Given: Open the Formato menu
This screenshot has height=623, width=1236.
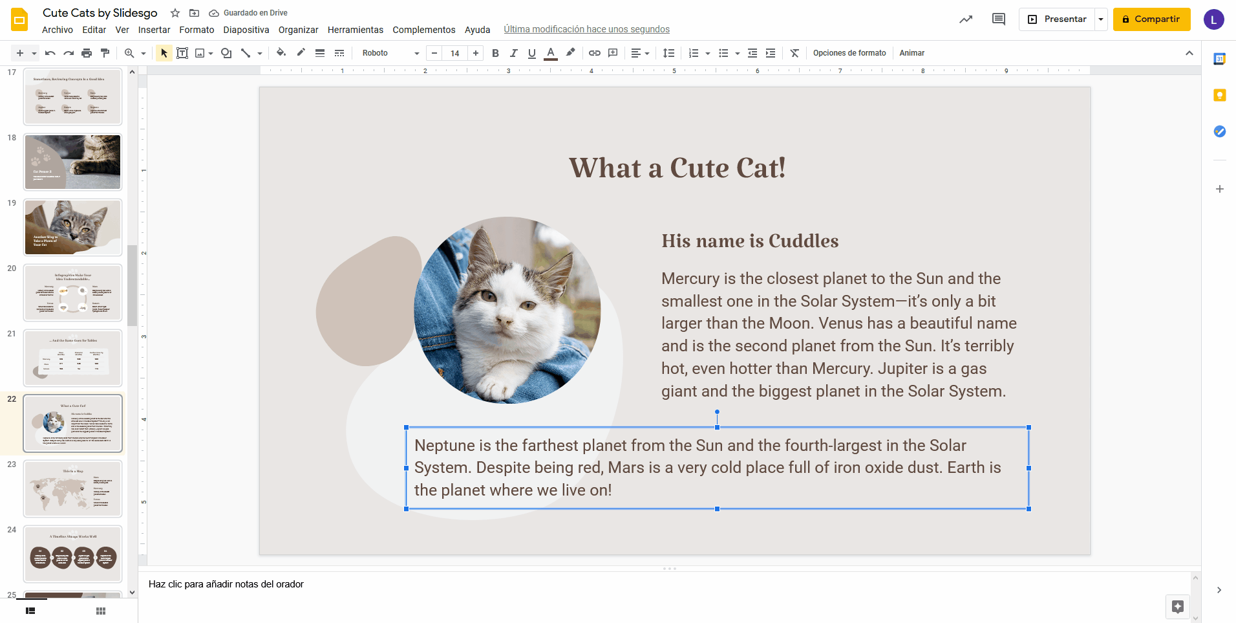Looking at the screenshot, I should 197,30.
